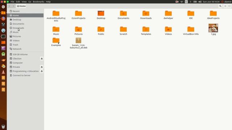Click the Home path bar button
This screenshot has height=130, width=232.
21,6
